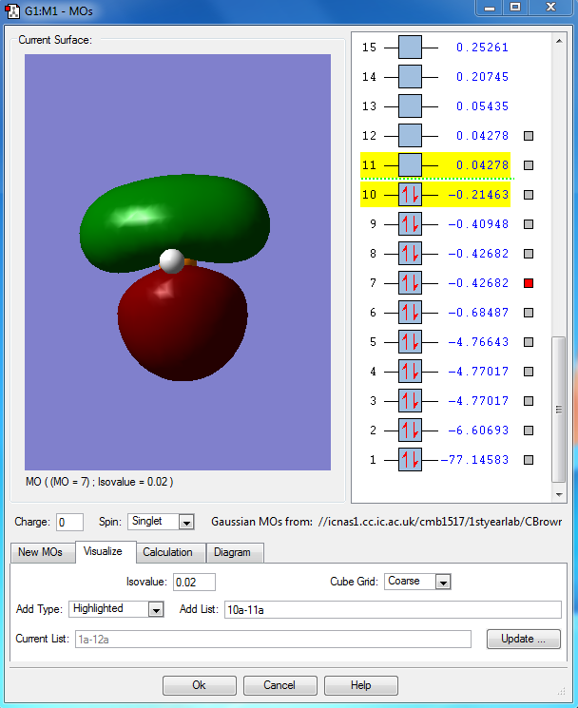
Task: Select orbital 8 occupancy box
Action: tap(410, 254)
